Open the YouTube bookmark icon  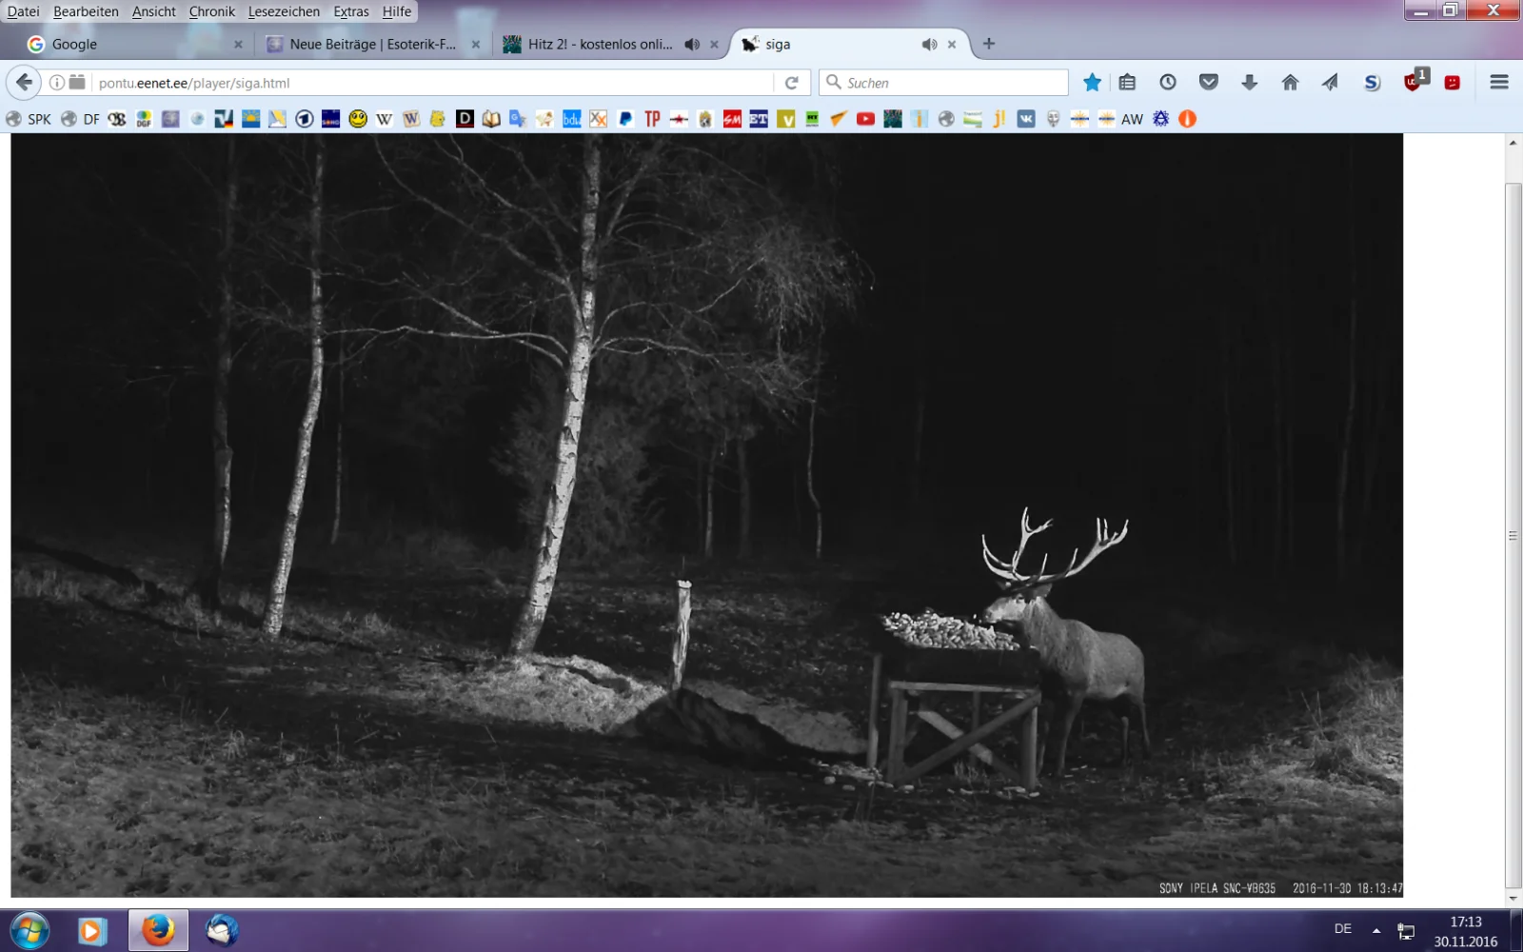865,119
